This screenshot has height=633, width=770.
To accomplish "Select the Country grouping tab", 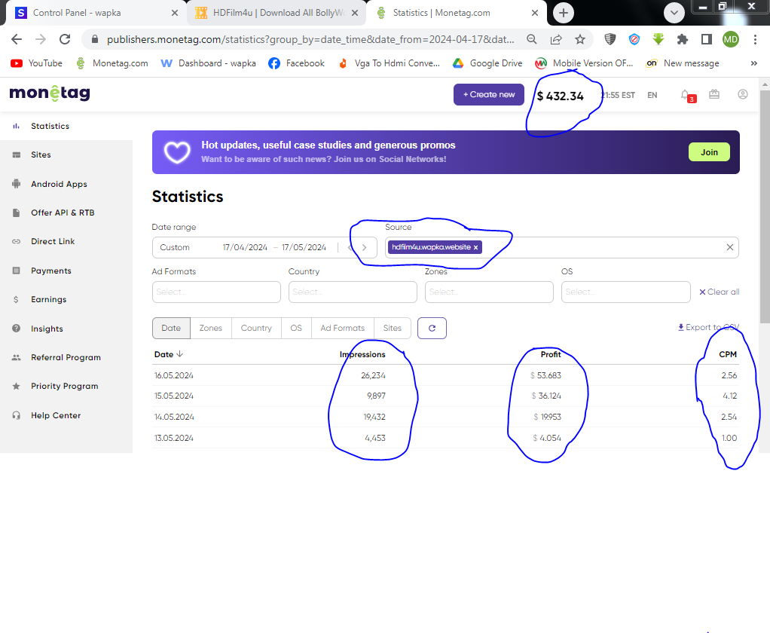I will (256, 328).
